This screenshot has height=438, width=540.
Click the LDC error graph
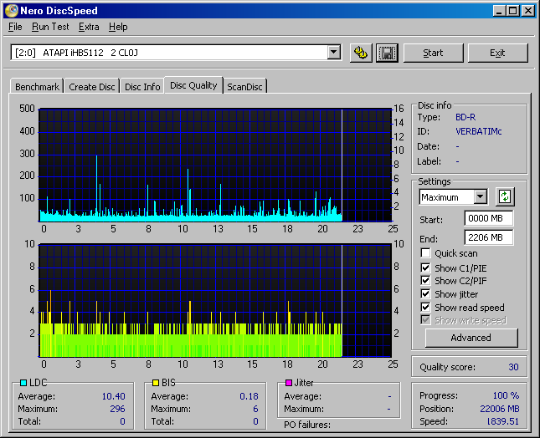pyautogui.click(x=216, y=165)
